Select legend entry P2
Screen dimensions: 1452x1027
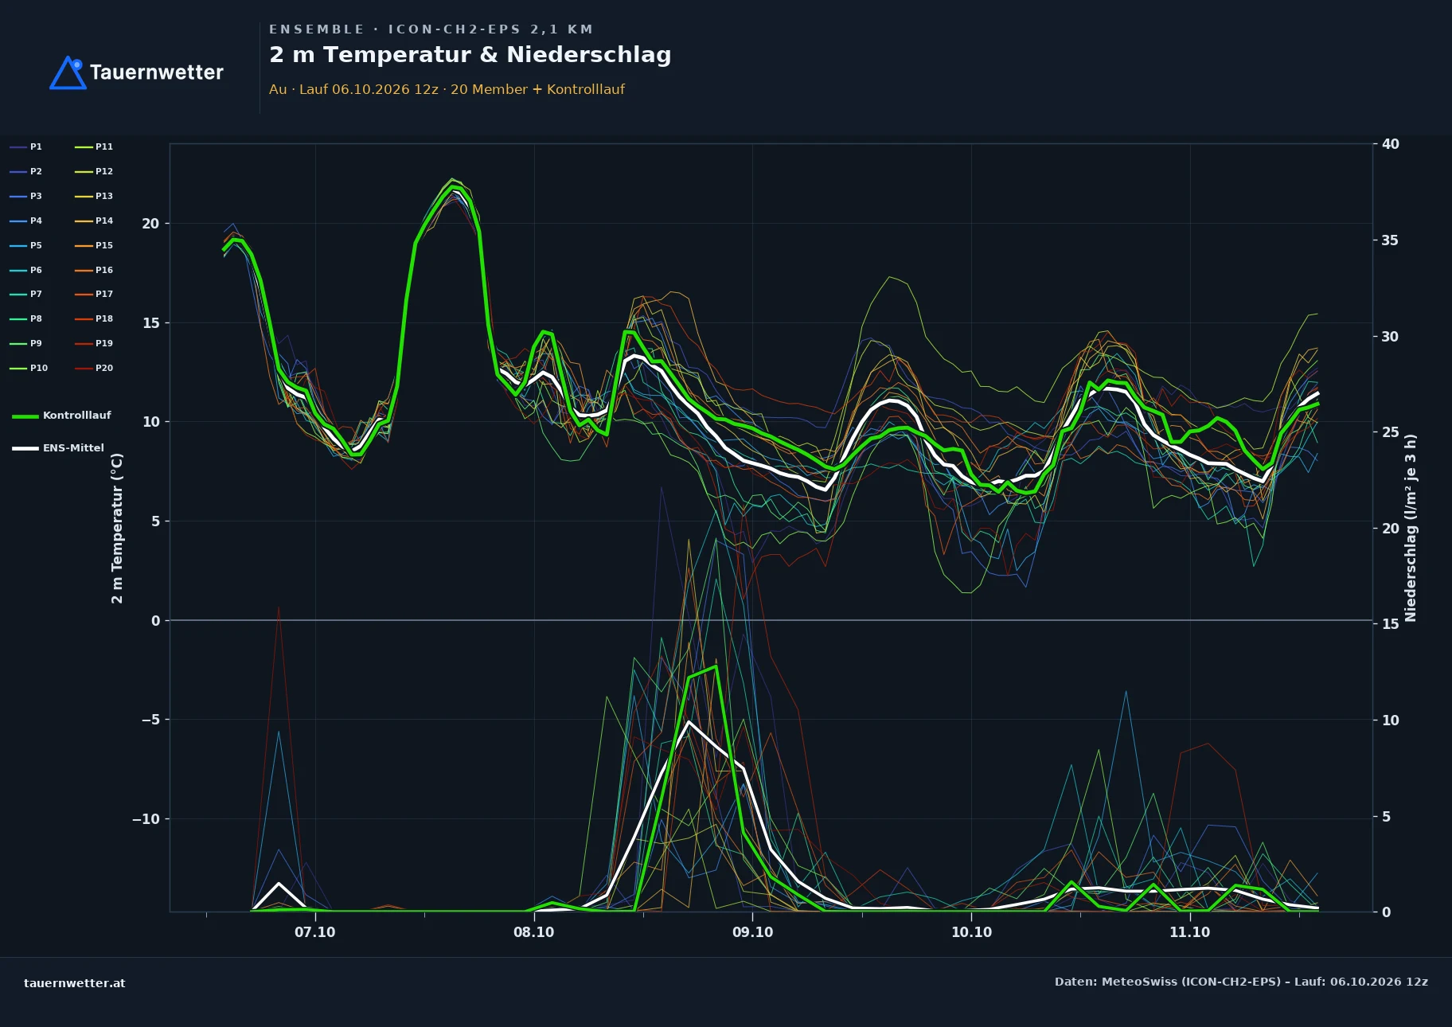point(26,172)
